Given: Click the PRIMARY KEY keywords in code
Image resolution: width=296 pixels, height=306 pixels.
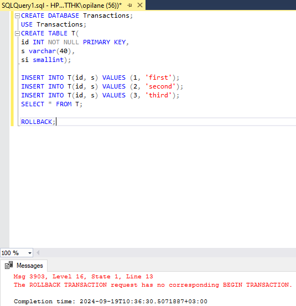Looking at the screenshot, I should (104, 42).
